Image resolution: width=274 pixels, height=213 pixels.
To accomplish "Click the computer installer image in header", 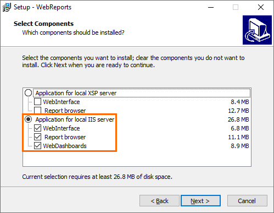I will (x=257, y=30).
